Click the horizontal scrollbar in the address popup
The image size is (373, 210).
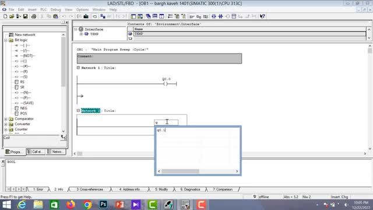(x=198, y=171)
